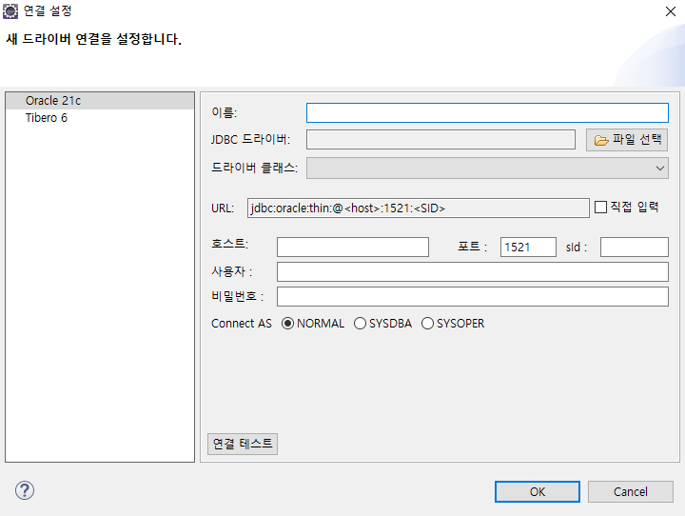Viewport: 685px width, 516px height.
Task: Select the NORMAL radio button
Action: [x=287, y=324]
